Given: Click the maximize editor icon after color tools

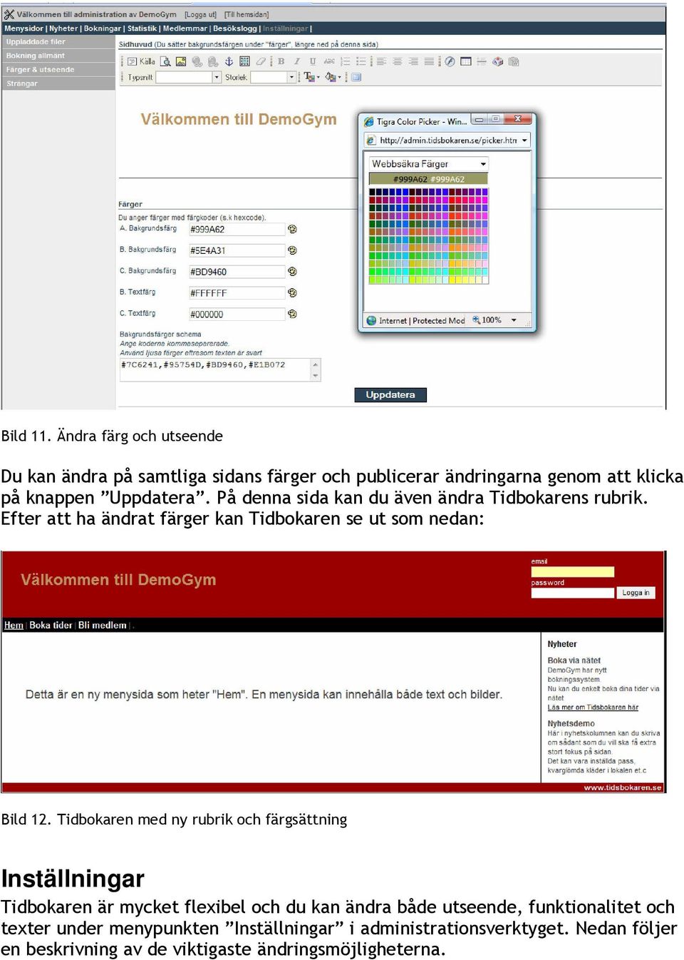Looking at the screenshot, I should pyautogui.click(x=356, y=77).
